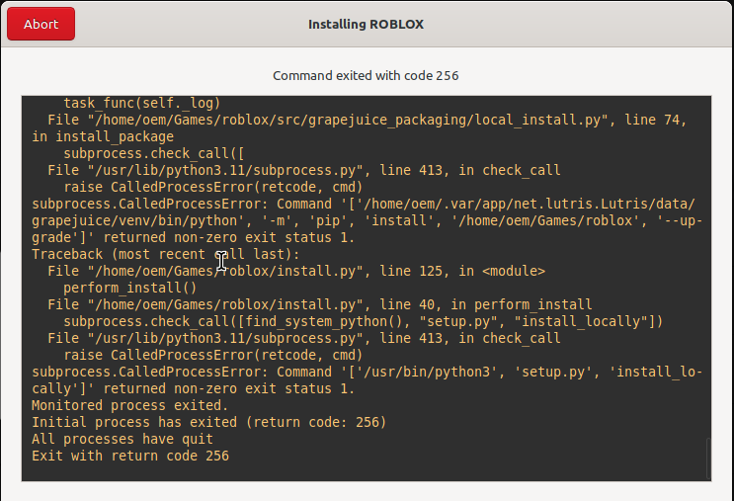Click the "Monitored process exited." line
Viewport: 734px width, 501px height.
point(129,405)
